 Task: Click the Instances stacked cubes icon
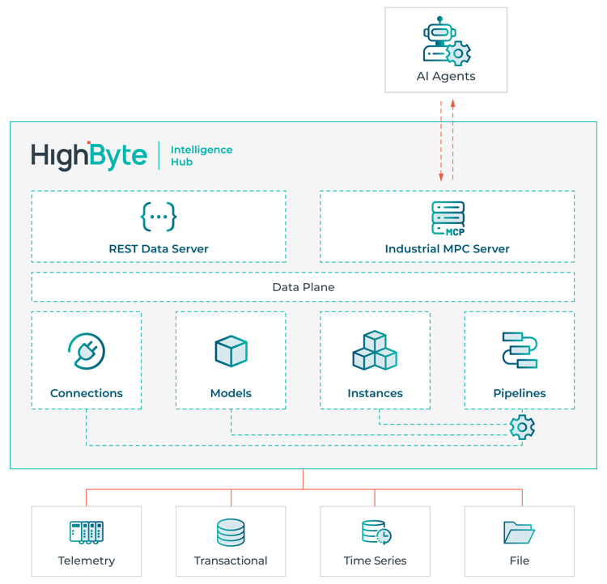click(x=375, y=350)
